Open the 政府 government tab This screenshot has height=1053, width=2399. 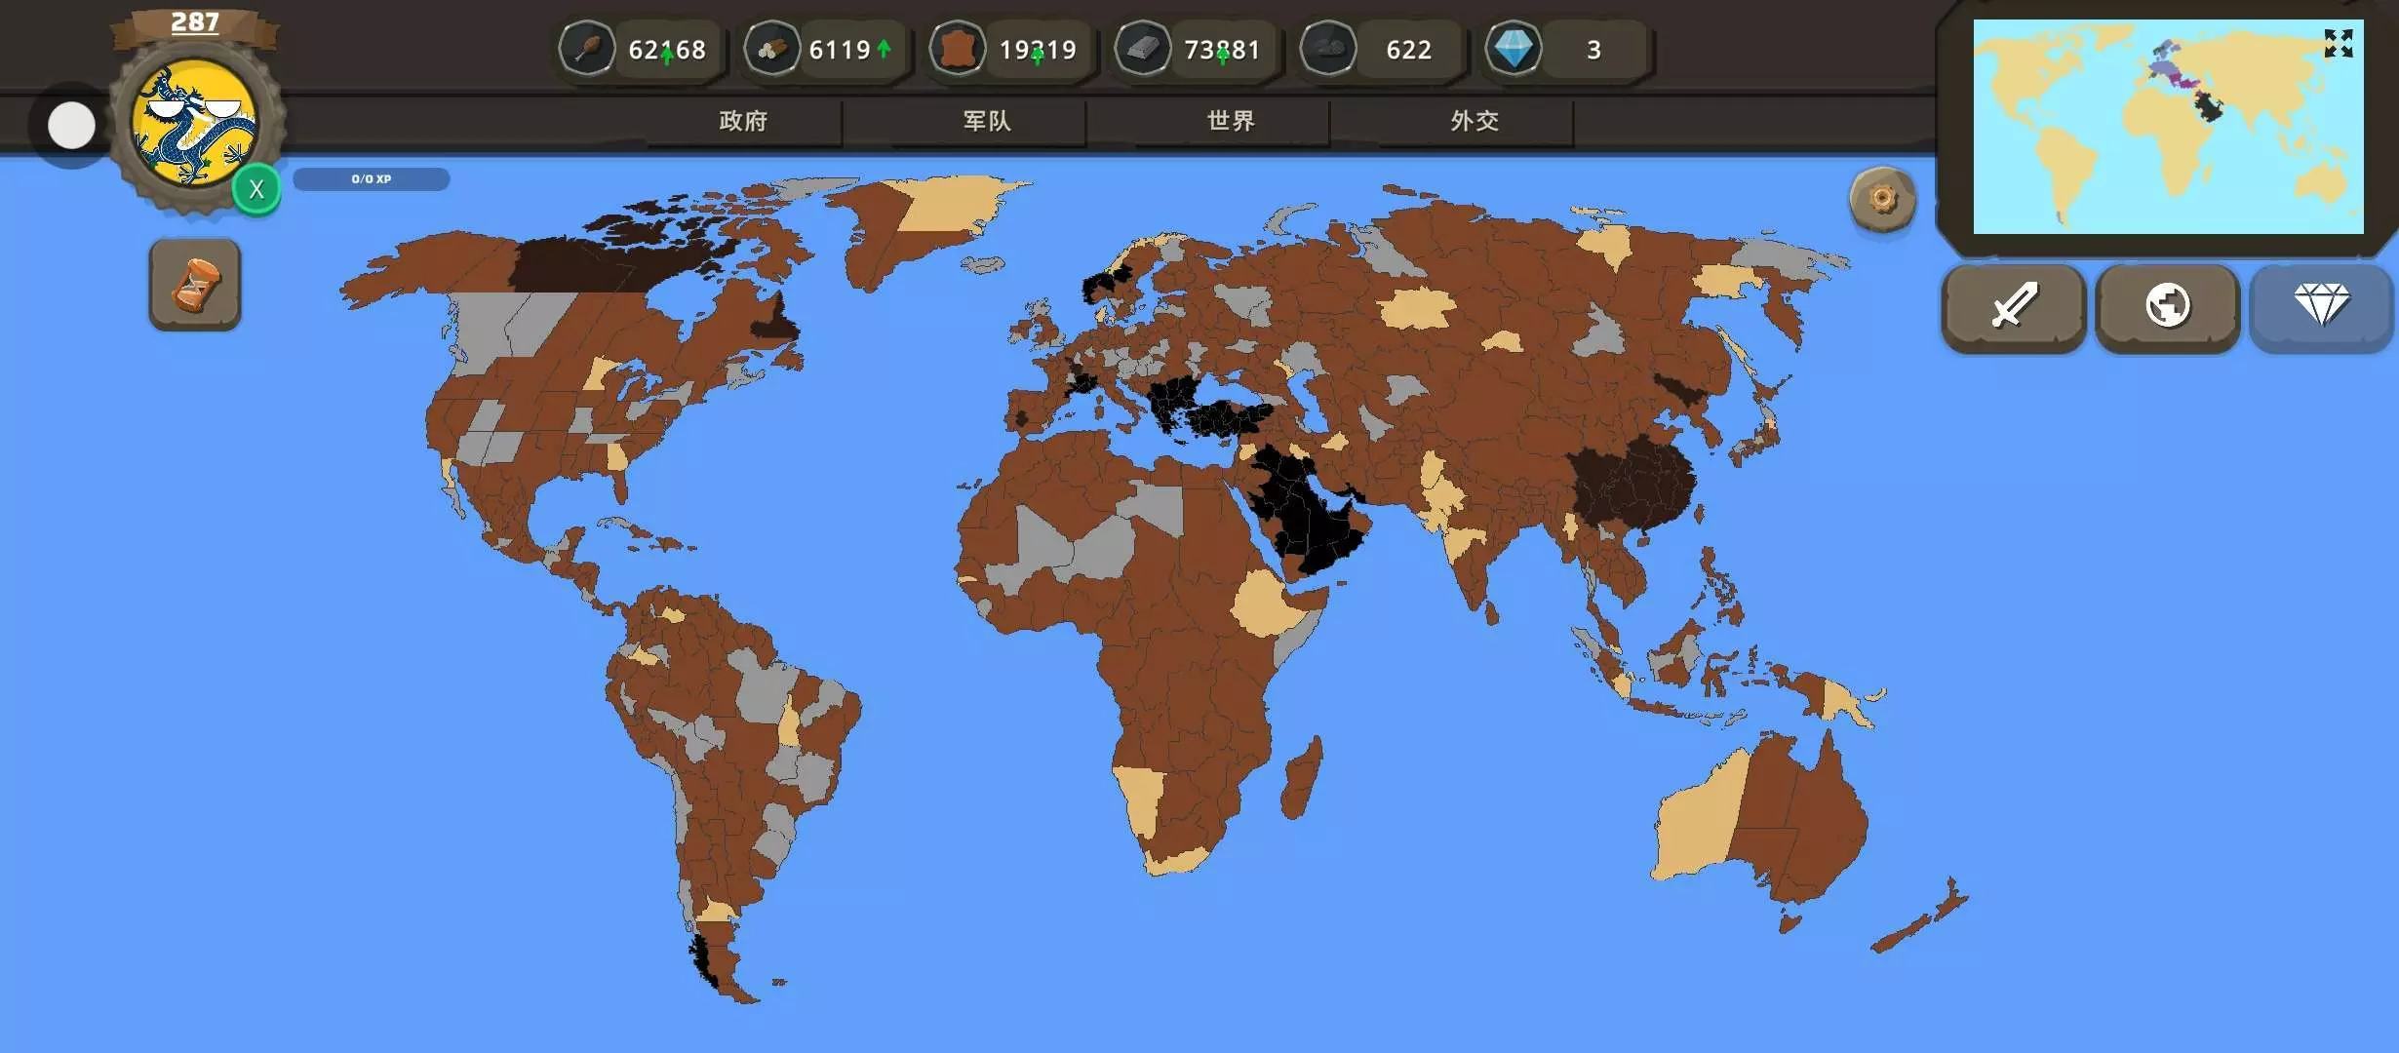click(743, 121)
